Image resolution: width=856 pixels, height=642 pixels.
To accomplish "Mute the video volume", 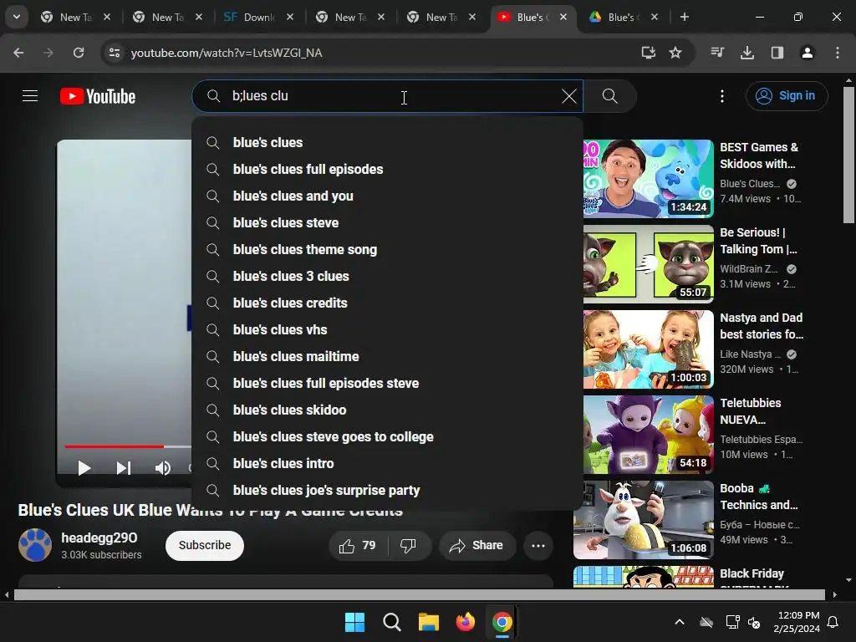I will (x=163, y=468).
